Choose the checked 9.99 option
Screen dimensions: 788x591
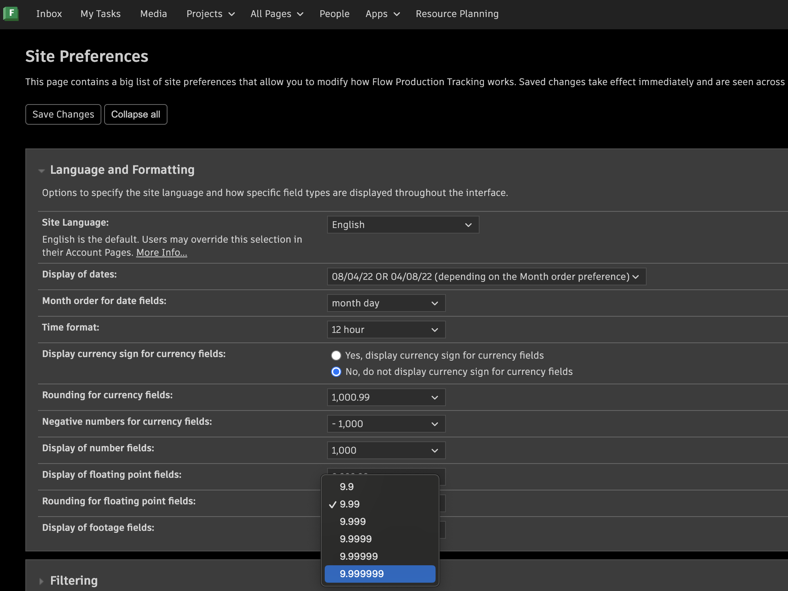coord(349,504)
